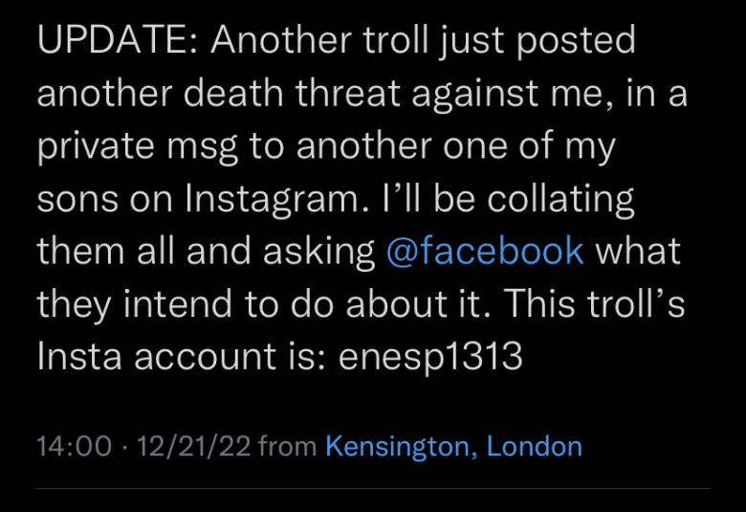Click the words "This troll's"
746x512 pixels.
tap(594, 304)
